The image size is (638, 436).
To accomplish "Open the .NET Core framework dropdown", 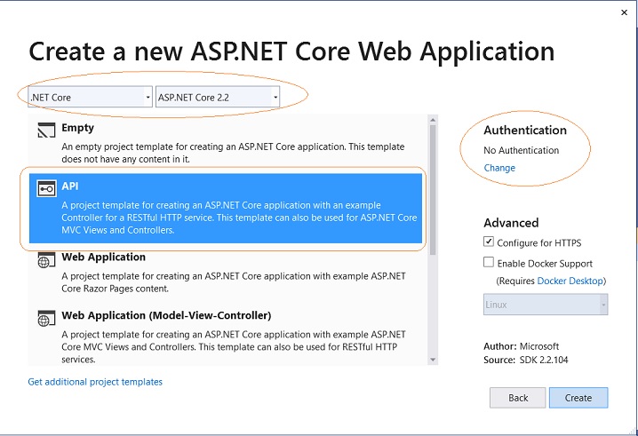I will click(90, 97).
